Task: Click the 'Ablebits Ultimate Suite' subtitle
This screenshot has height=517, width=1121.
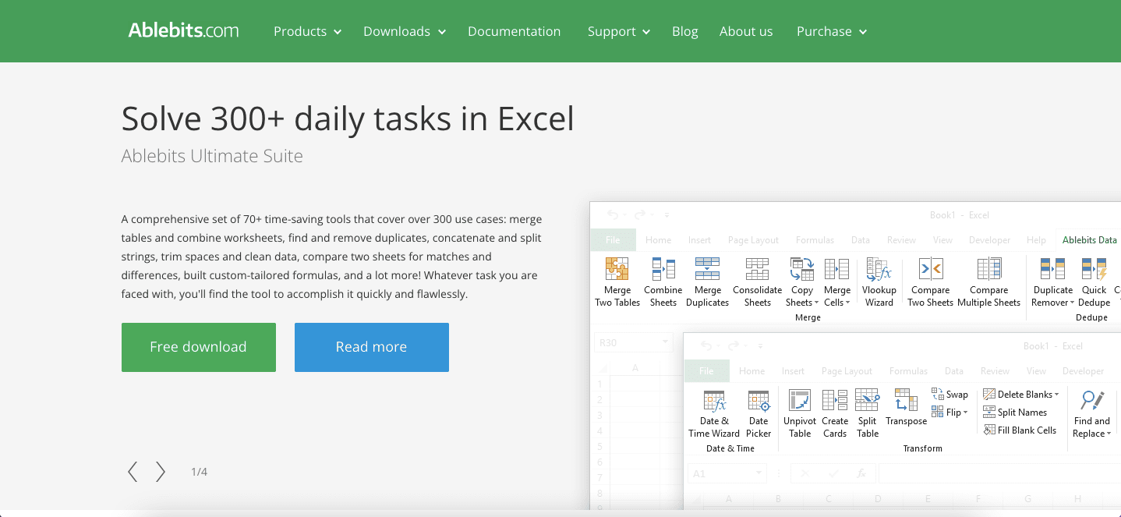Action: (212, 156)
